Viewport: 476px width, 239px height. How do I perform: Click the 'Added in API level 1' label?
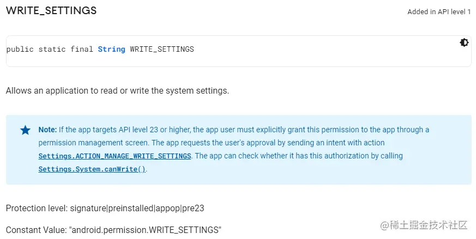439,12
